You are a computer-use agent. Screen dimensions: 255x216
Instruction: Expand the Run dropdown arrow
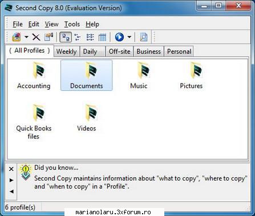(x=129, y=37)
